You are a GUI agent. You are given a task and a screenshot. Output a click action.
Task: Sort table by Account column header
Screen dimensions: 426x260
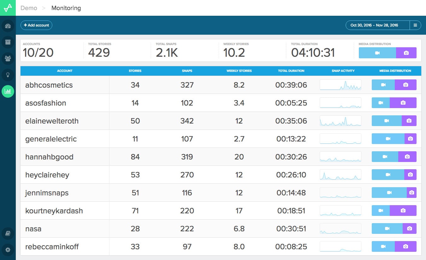(x=65, y=71)
